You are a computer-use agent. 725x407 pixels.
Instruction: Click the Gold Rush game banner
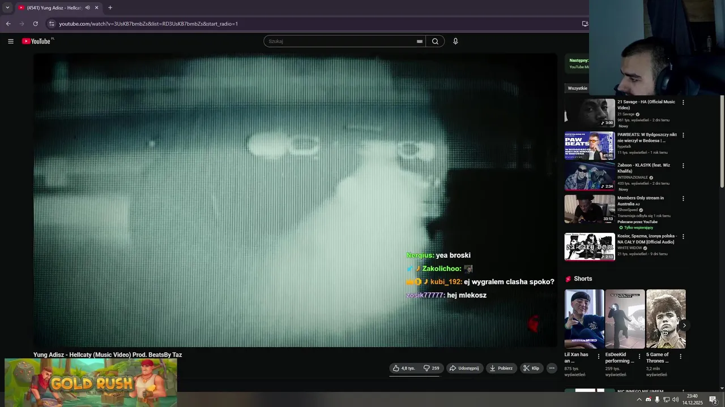pyautogui.click(x=91, y=383)
